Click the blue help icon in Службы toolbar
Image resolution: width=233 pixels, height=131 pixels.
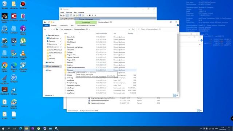(80, 15)
